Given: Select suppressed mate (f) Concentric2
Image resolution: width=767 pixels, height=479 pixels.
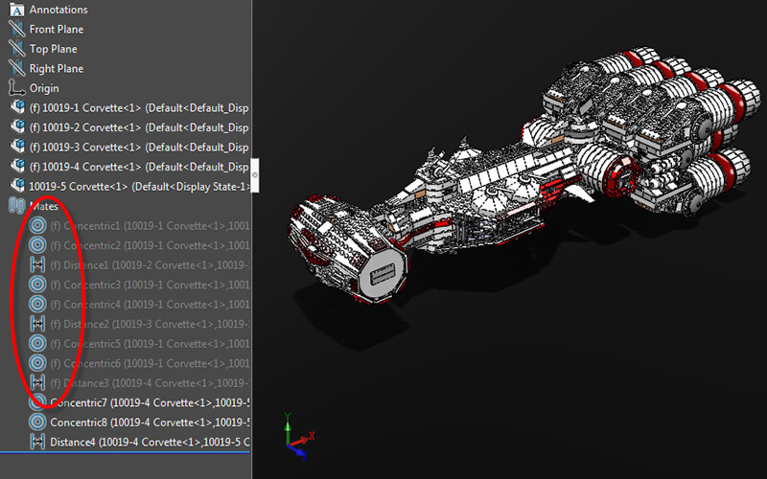Looking at the screenshot, I should tap(150, 245).
